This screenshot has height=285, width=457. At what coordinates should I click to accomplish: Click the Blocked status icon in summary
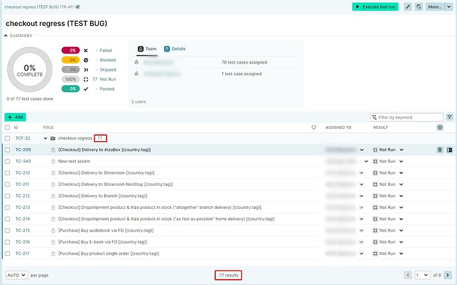(x=85, y=60)
